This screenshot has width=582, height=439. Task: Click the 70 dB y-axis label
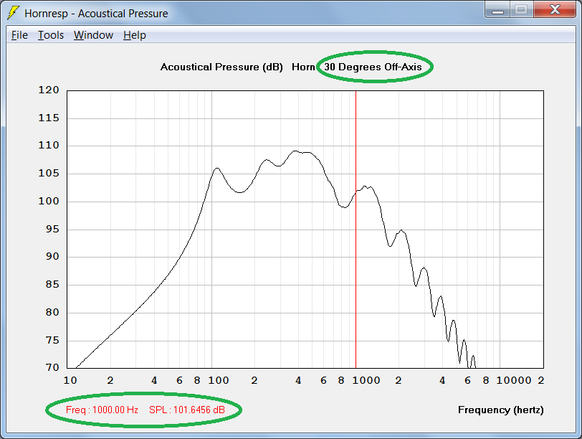coord(52,367)
